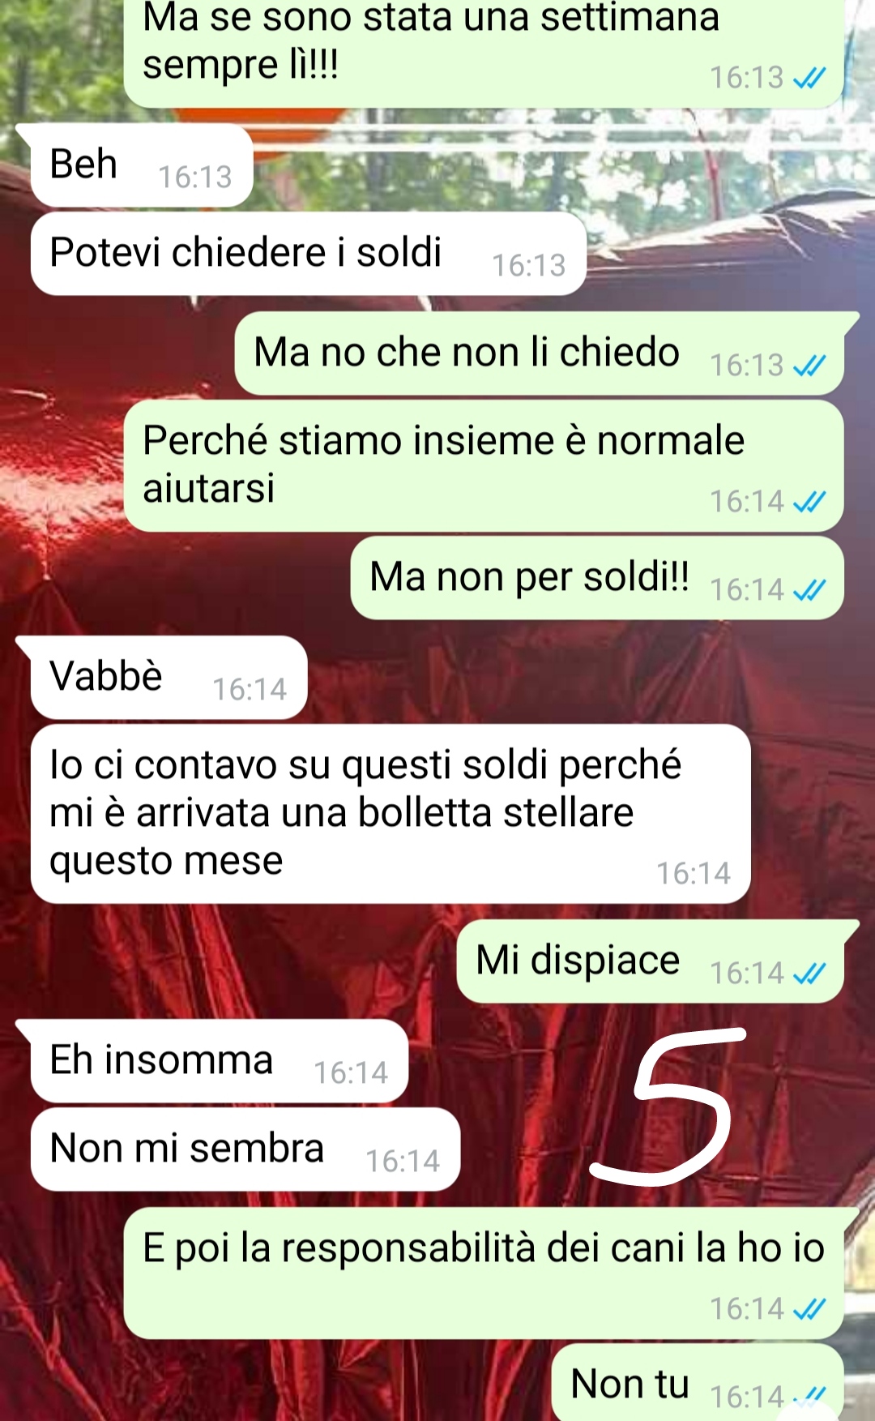
Task: Tap the 'bolletta stellare' long message
Action: [x=391, y=814]
